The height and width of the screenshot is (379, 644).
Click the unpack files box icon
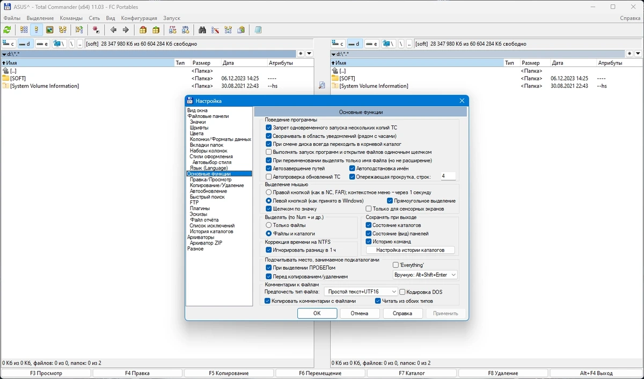pos(156,30)
